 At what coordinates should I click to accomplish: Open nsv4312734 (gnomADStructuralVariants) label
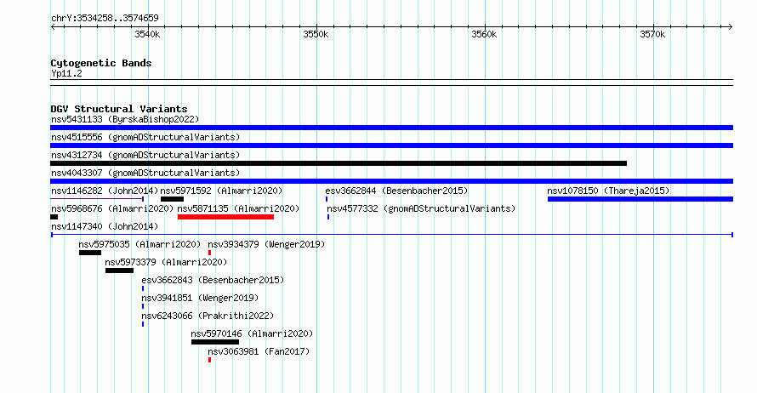(x=145, y=155)
